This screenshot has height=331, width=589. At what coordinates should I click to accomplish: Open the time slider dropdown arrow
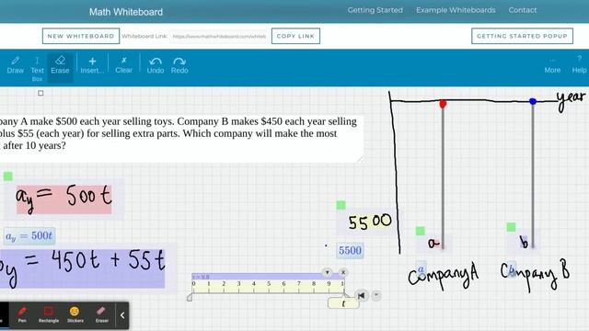tap(328, 272)
